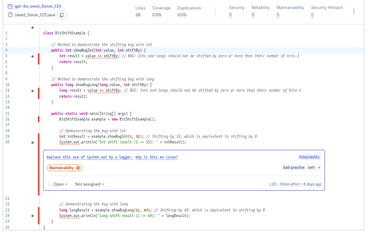
Task: Open the three-dot more actions menu
Action: [x=353, y=11]
